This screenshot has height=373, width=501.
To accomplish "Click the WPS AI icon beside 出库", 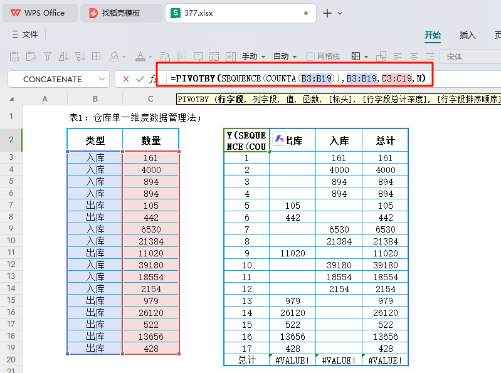I will (280, 139).
